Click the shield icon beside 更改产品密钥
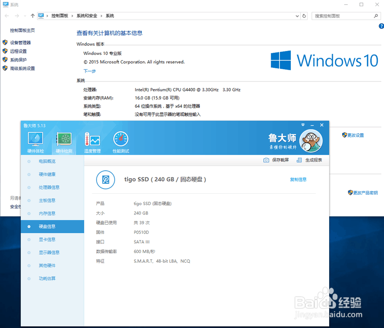384x328 pixels. [x=350, y=193]
